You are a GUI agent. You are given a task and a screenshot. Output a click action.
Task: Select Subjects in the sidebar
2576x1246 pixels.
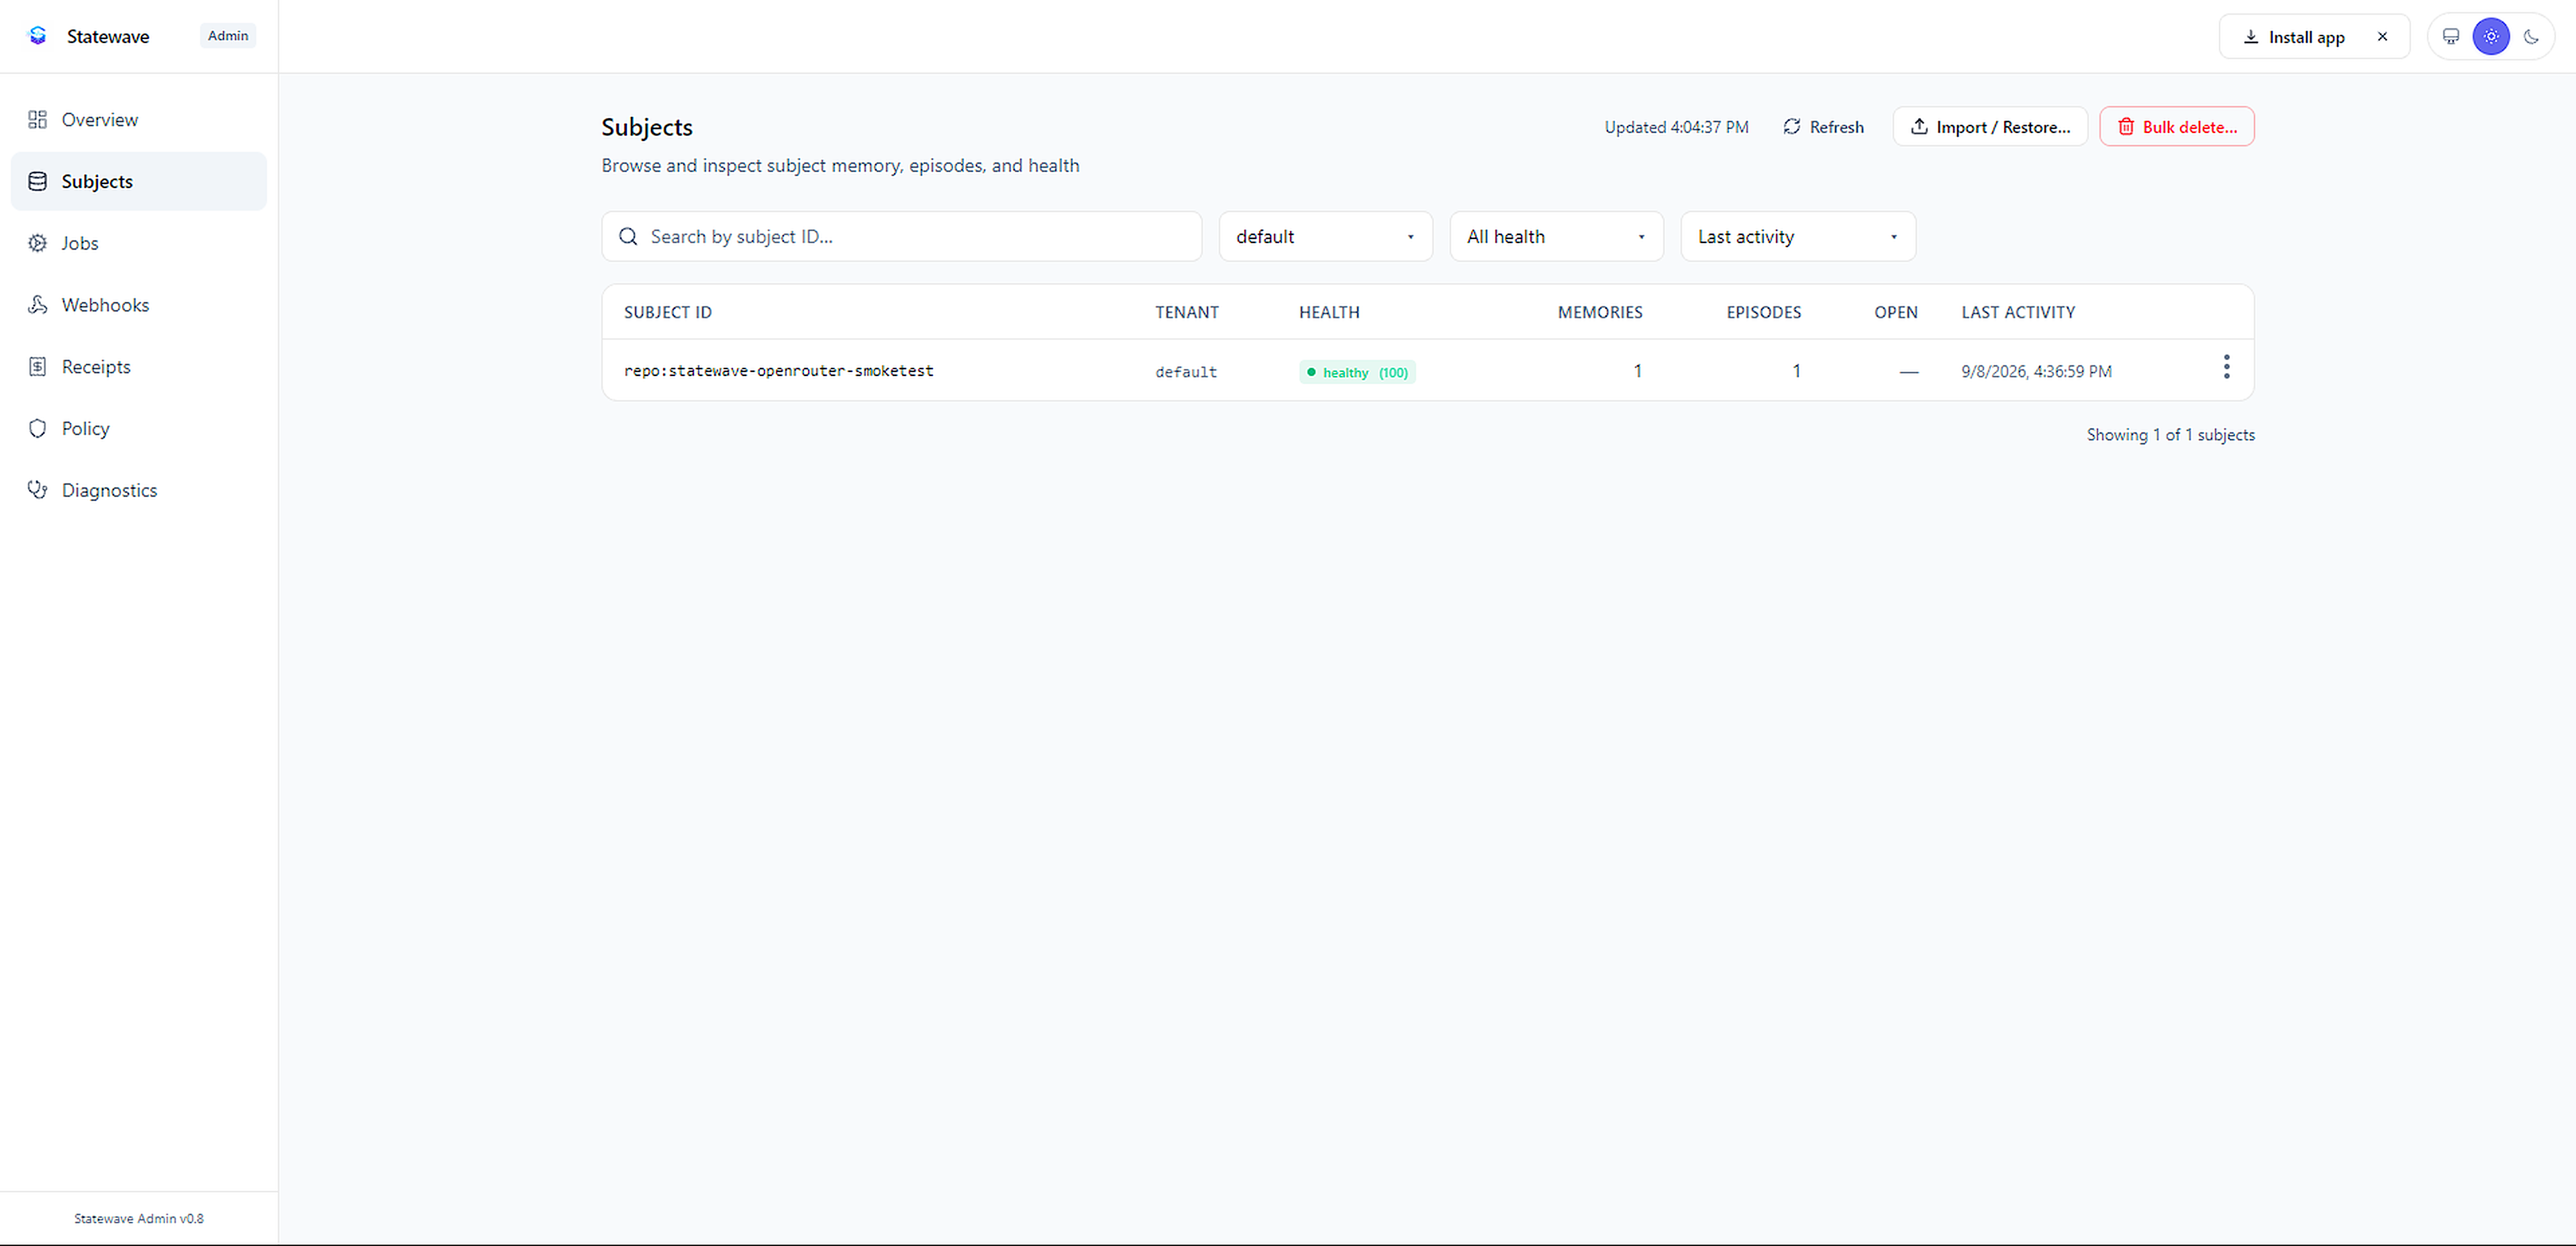139,181
